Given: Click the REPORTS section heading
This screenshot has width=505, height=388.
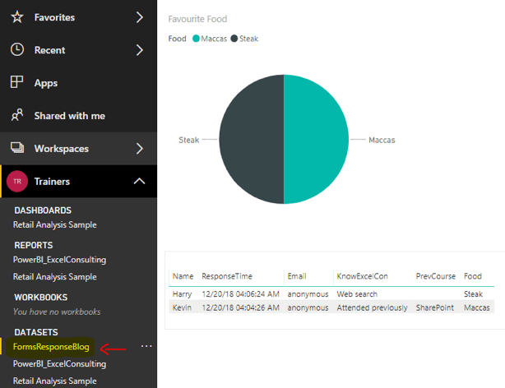Looking at the screenshot, I should point(34,245).
